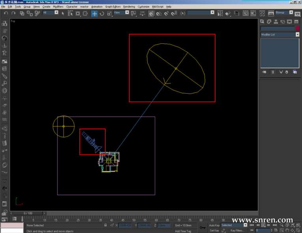
Task: Toggle Angle Snap on toolbar
Action: 159,13
